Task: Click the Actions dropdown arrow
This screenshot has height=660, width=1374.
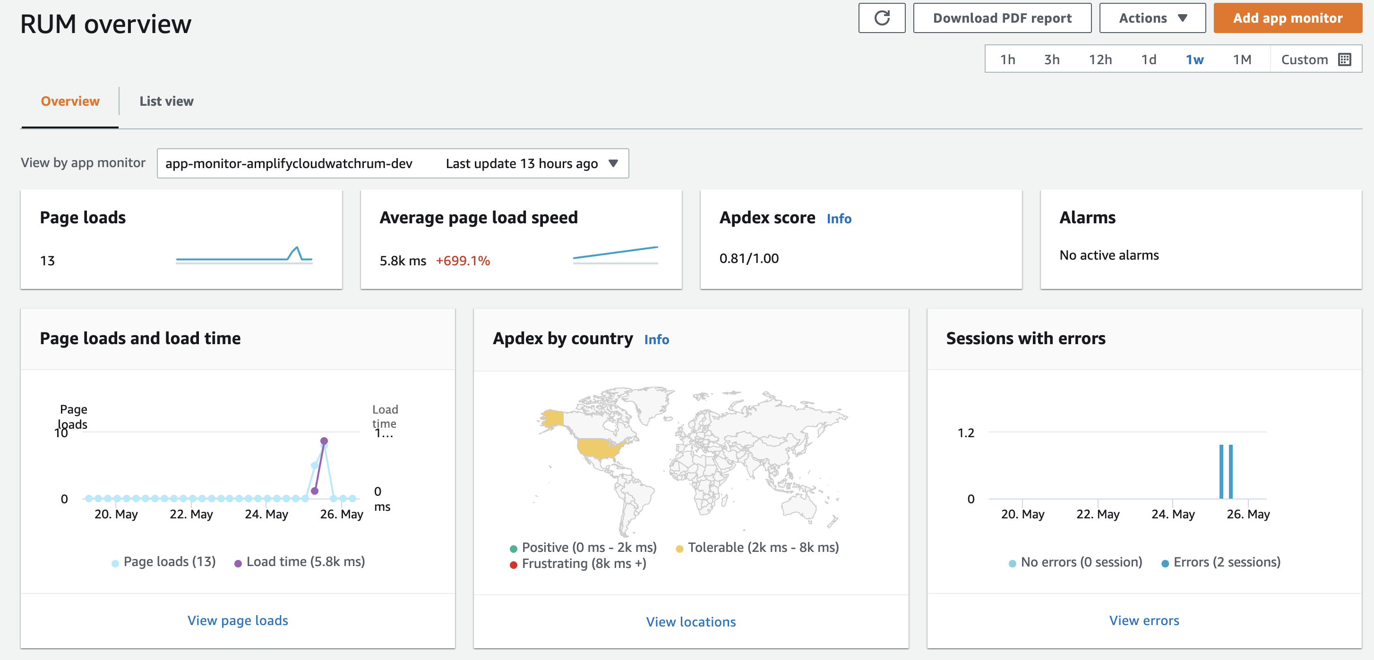Action: click(x=1183, y=18)
